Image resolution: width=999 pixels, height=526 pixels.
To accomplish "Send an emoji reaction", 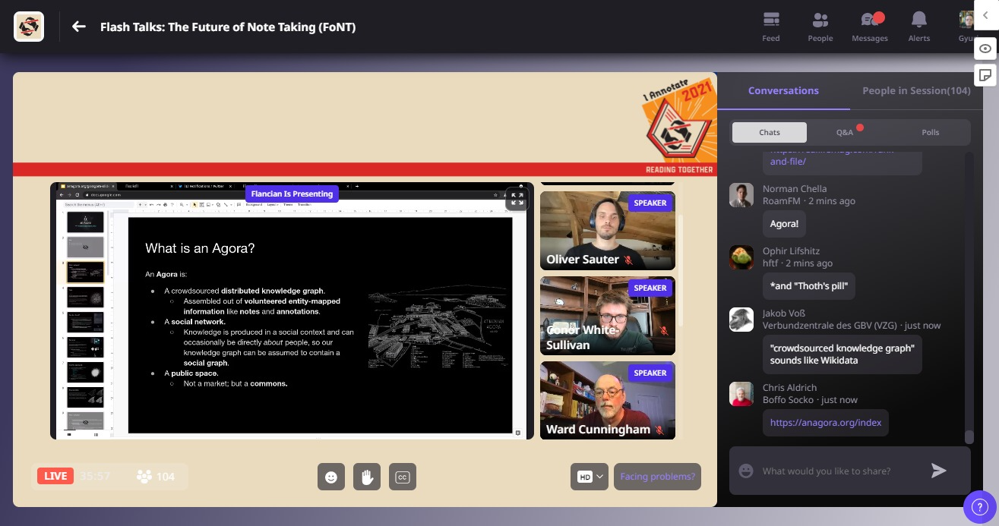I will click(330, 477).
